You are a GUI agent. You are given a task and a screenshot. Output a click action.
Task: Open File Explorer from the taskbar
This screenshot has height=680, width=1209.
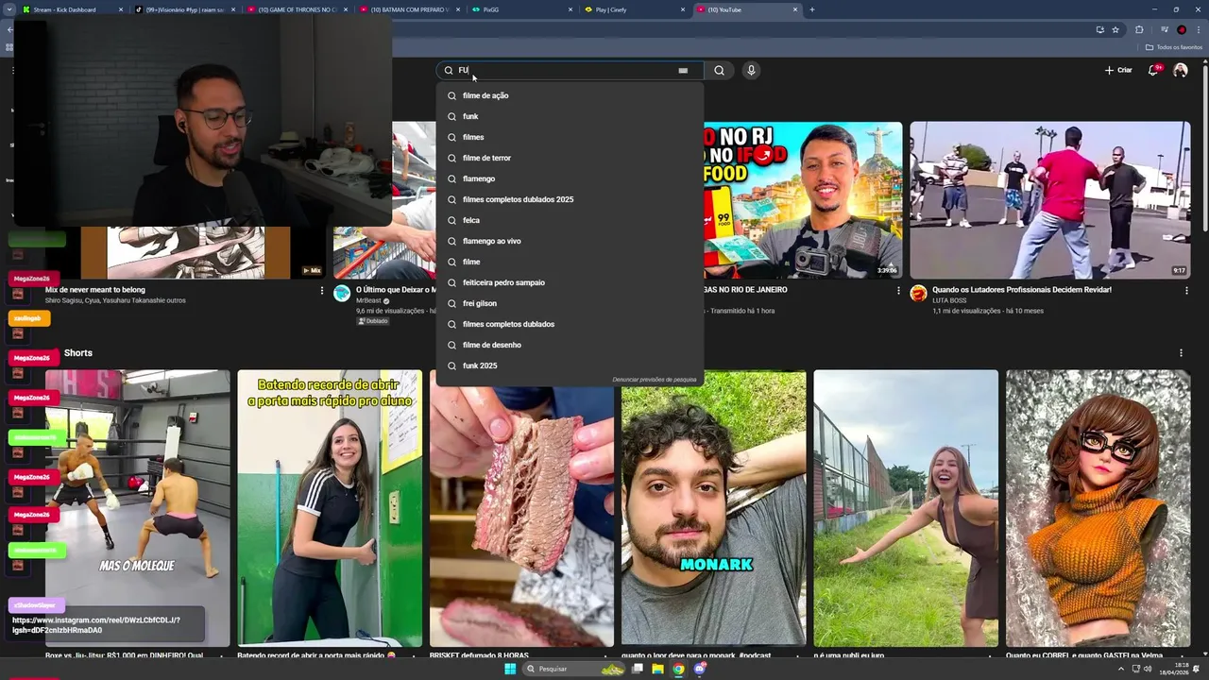657,669
